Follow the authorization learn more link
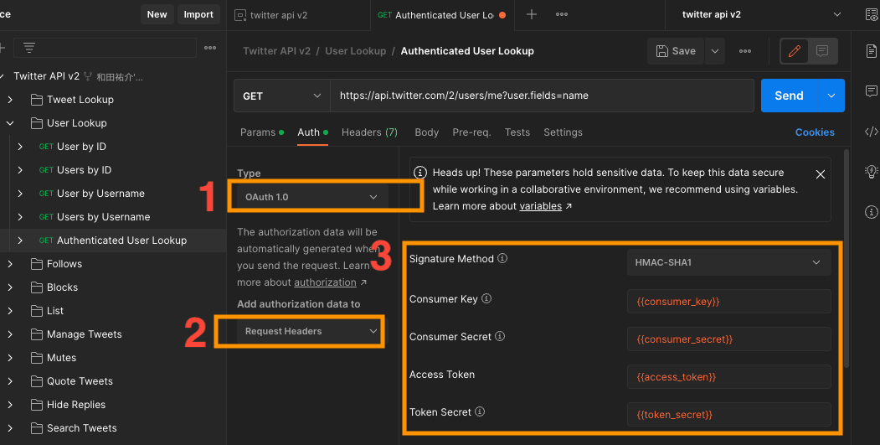The width and height of the screenshot is (880, 445). tap(325, 282)
